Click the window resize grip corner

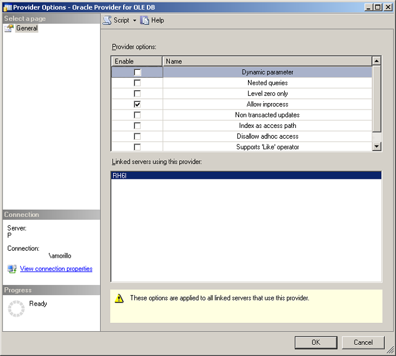pos(391,350)
